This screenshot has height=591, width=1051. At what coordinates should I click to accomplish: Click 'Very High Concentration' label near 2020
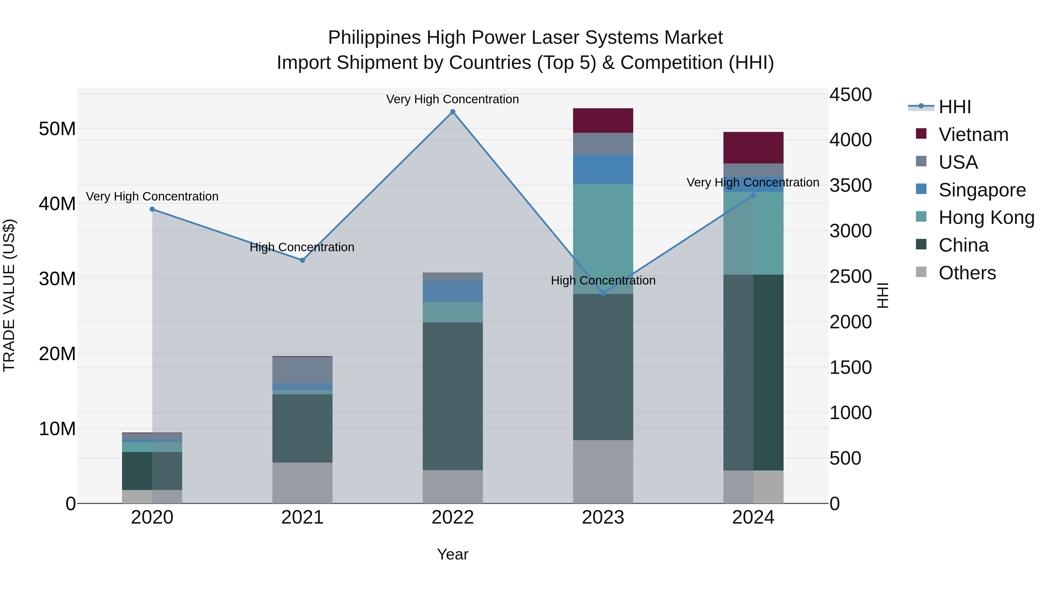(152, 197)
